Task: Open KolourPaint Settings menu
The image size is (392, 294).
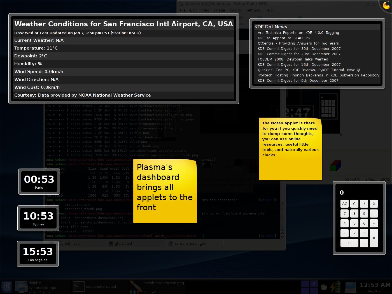Action: pyautogui.click(x=253, y=10)
